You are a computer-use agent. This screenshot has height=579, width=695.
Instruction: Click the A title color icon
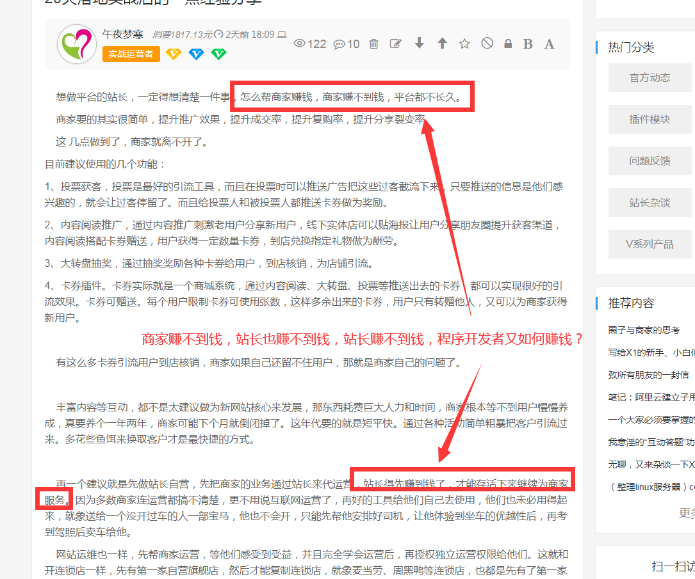(549, 44)
